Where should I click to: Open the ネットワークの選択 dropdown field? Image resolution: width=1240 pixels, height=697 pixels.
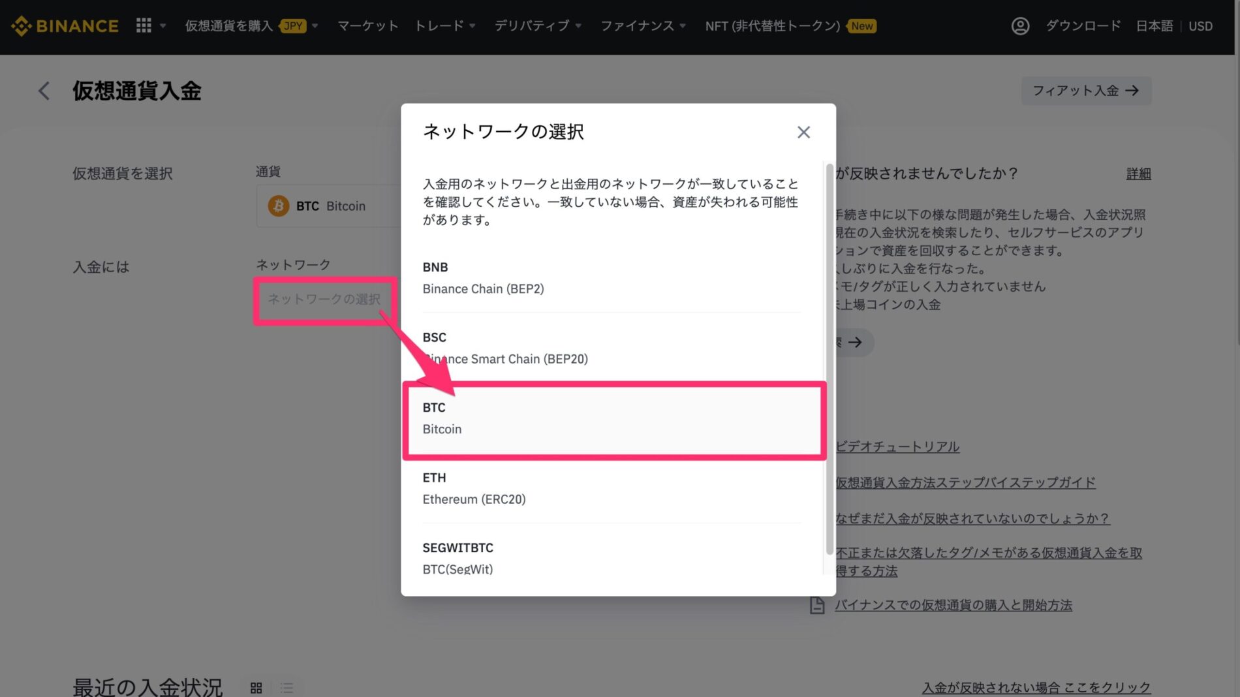325,300
